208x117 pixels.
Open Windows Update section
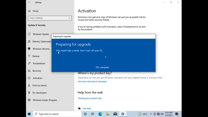click(x=41, y=34)
